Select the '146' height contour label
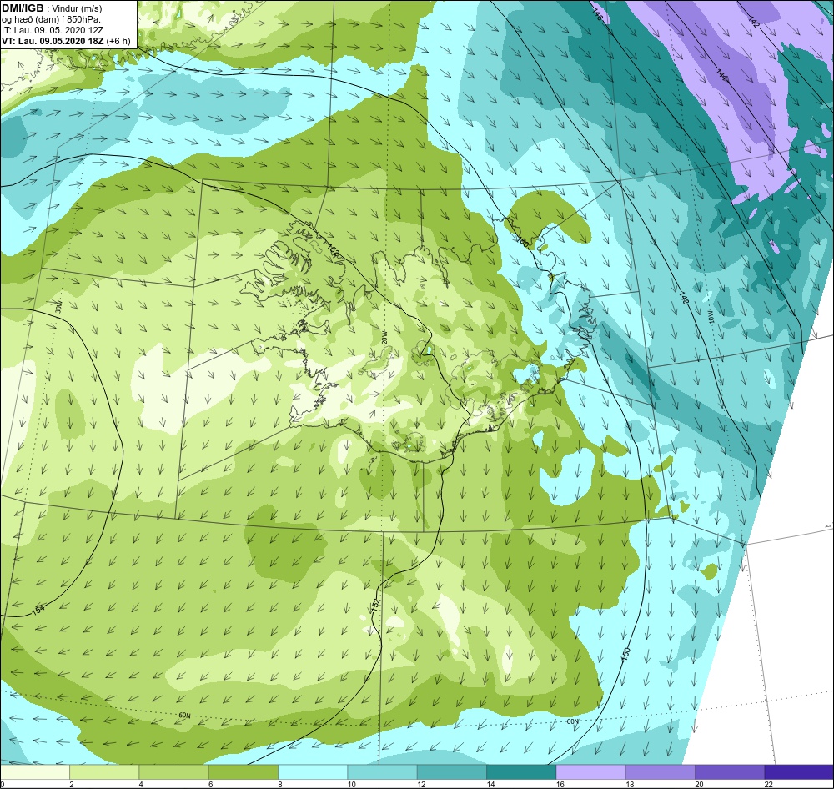834x789 pixels. coord(597,15)
